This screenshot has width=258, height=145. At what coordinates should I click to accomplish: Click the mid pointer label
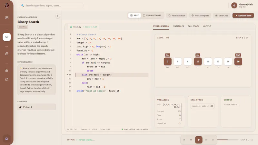(198, 55)
